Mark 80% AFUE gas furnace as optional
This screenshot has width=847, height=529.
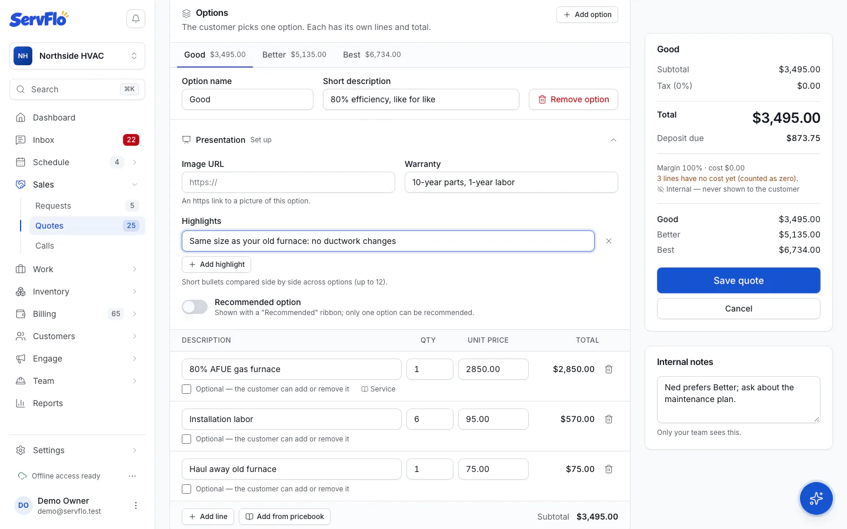click(186, 389)
